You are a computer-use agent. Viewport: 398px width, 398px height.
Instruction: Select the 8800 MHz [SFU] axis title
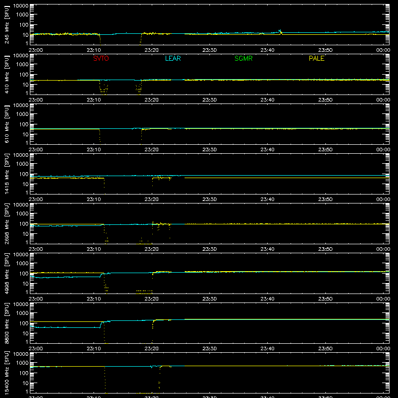click(6, 323)
